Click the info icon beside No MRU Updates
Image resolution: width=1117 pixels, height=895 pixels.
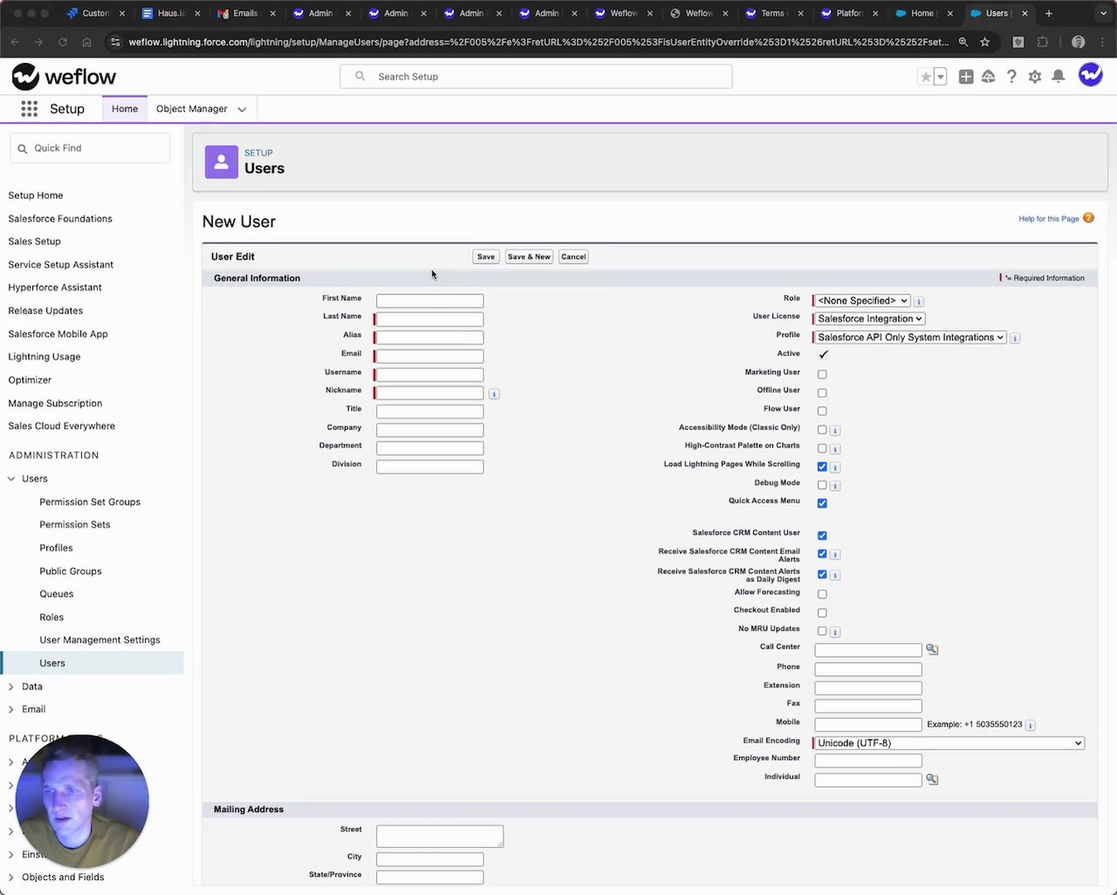pyautogui.click(x=835, y=632)
